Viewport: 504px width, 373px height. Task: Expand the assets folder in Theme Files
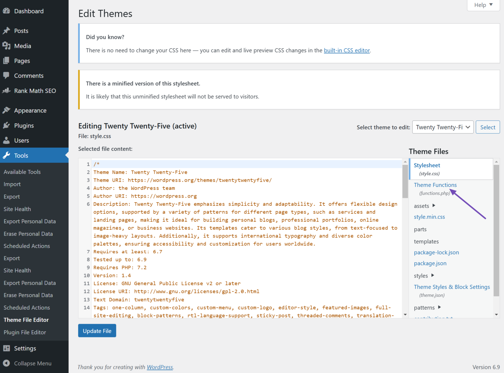pyautogui.click(x=424, y=205)
